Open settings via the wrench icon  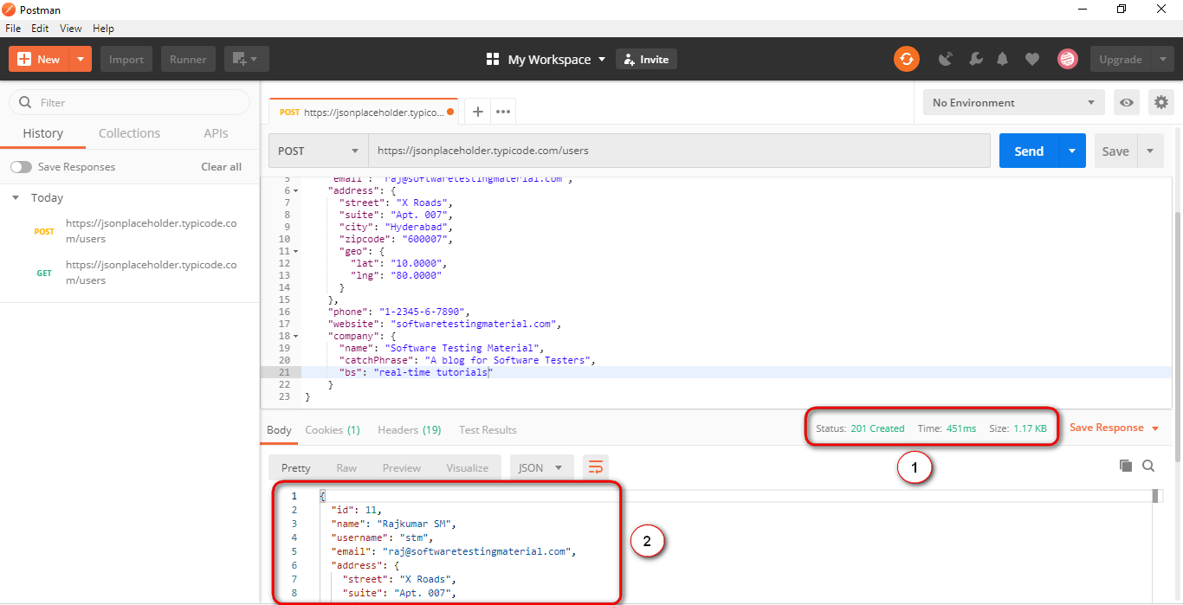[x=976, y=59]
